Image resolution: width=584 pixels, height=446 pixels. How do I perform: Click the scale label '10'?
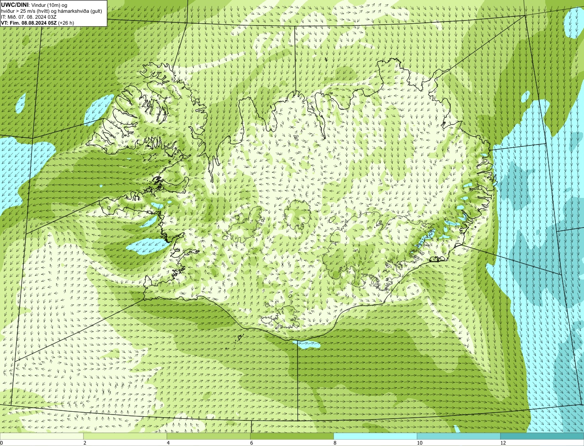[419, 443]
